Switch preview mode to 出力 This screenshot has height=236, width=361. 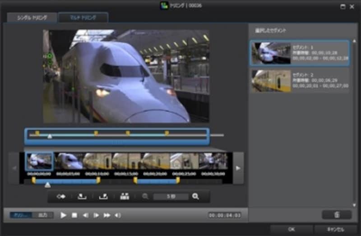pyautogui.click(x=43, y=215)
